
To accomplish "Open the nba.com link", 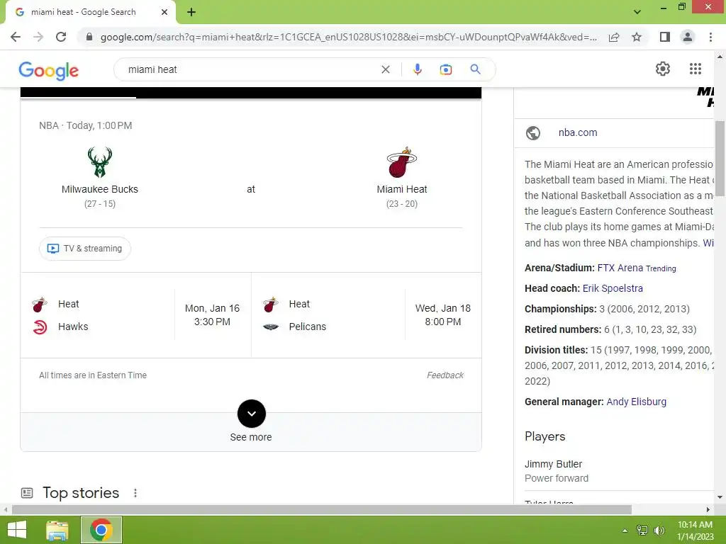I will point(577,132).
